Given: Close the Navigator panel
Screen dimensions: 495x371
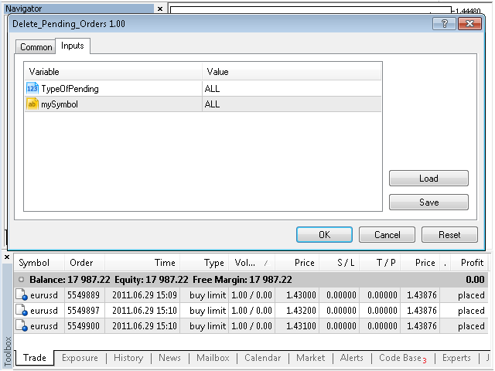Looking at the screenshot, I should (160, 9).
